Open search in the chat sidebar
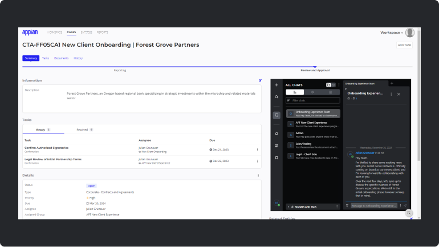The height and width of the screenshot is (247, 439). pos(277,97)
